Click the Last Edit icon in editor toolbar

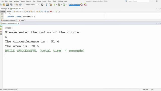(15, 12)
